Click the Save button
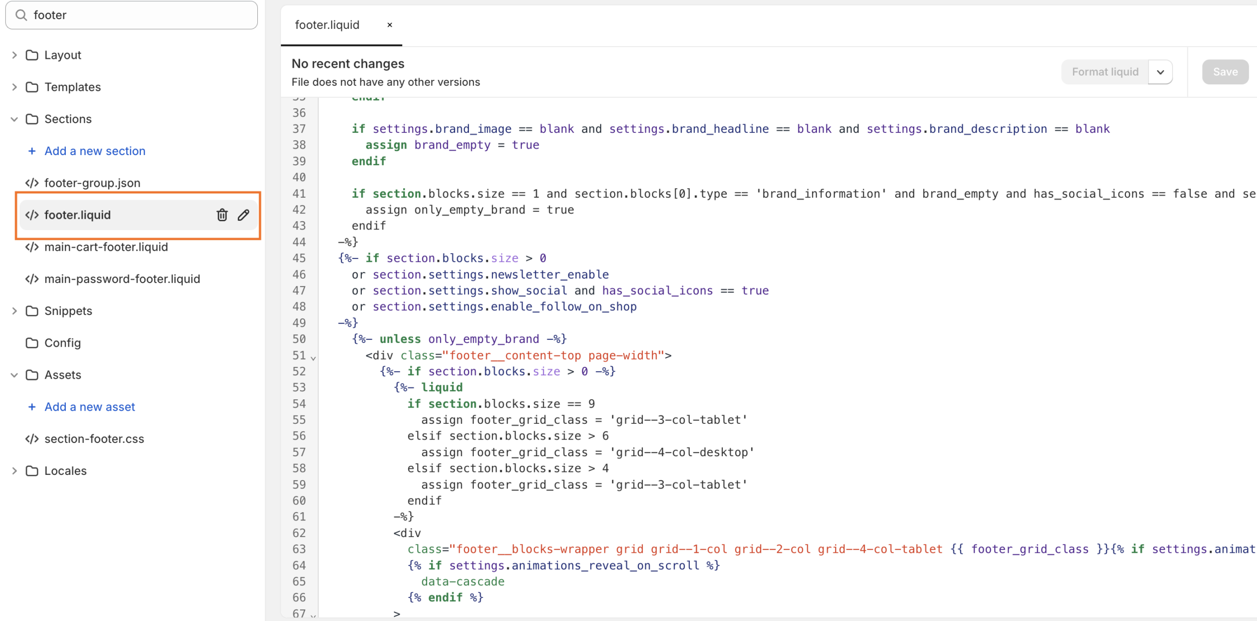This screenshot has height=621, width=1257. pos(1225,72)
